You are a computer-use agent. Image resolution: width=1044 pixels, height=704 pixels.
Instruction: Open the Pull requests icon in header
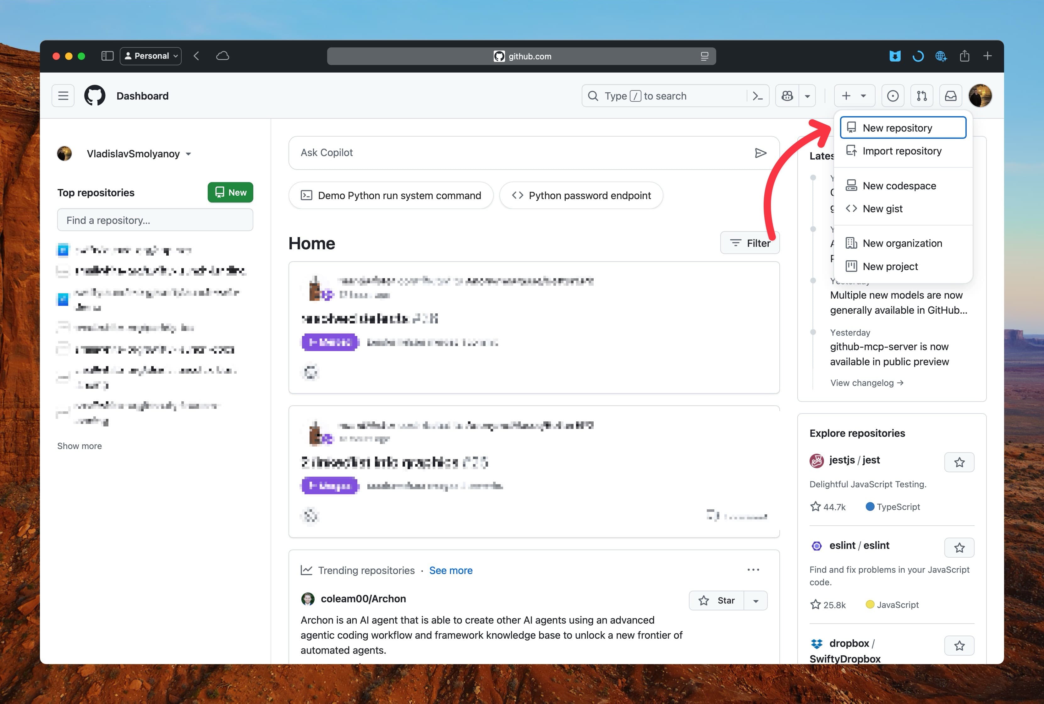[922, 96]
